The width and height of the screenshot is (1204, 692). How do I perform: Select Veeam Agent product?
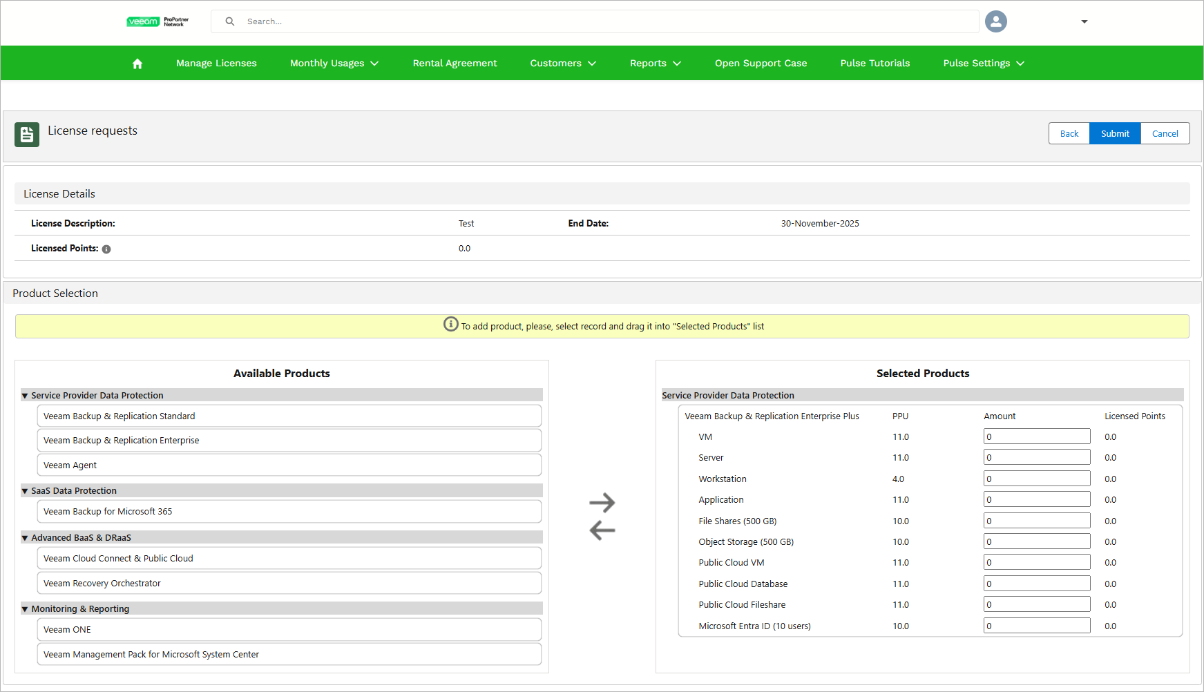(x=289, y=465)
